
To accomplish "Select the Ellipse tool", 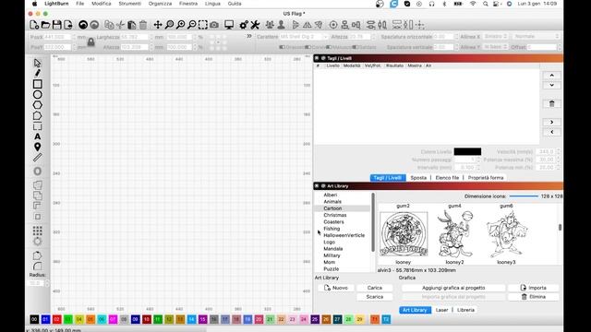I will [37, 94].
